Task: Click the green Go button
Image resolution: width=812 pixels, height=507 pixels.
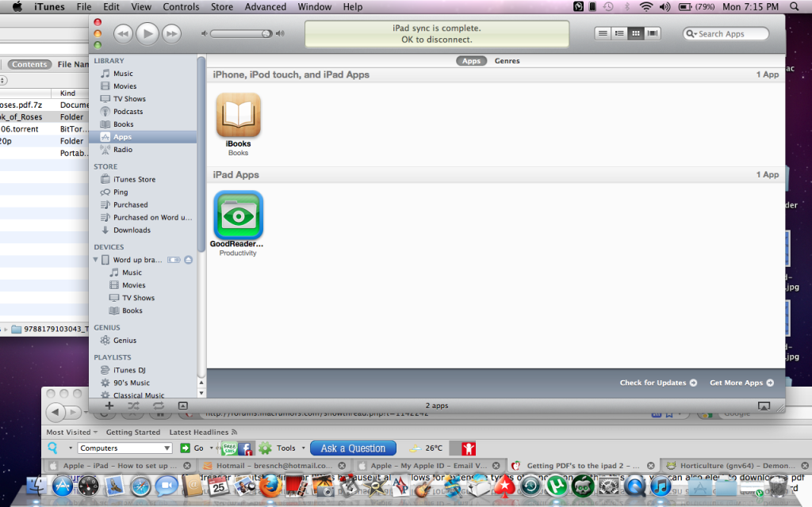Action: [x=192, y=448]
